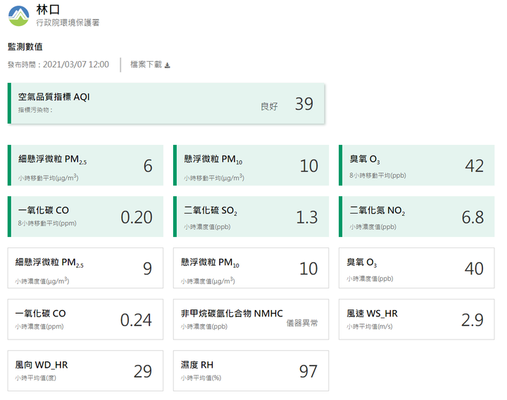This screenshot has height=400, width=507.
Task: Open the 風向 WD_HR wind direction card
Action: tap(85, 370)
